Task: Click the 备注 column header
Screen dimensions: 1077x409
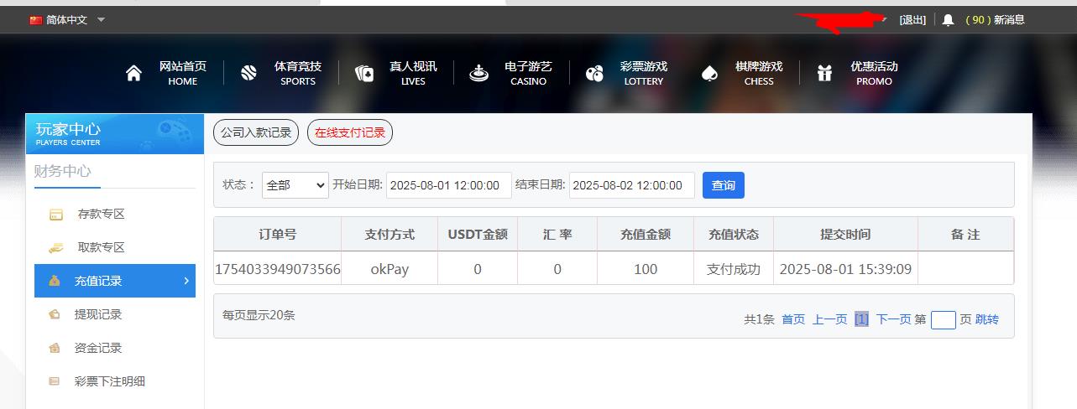Action: click(965, 234)
